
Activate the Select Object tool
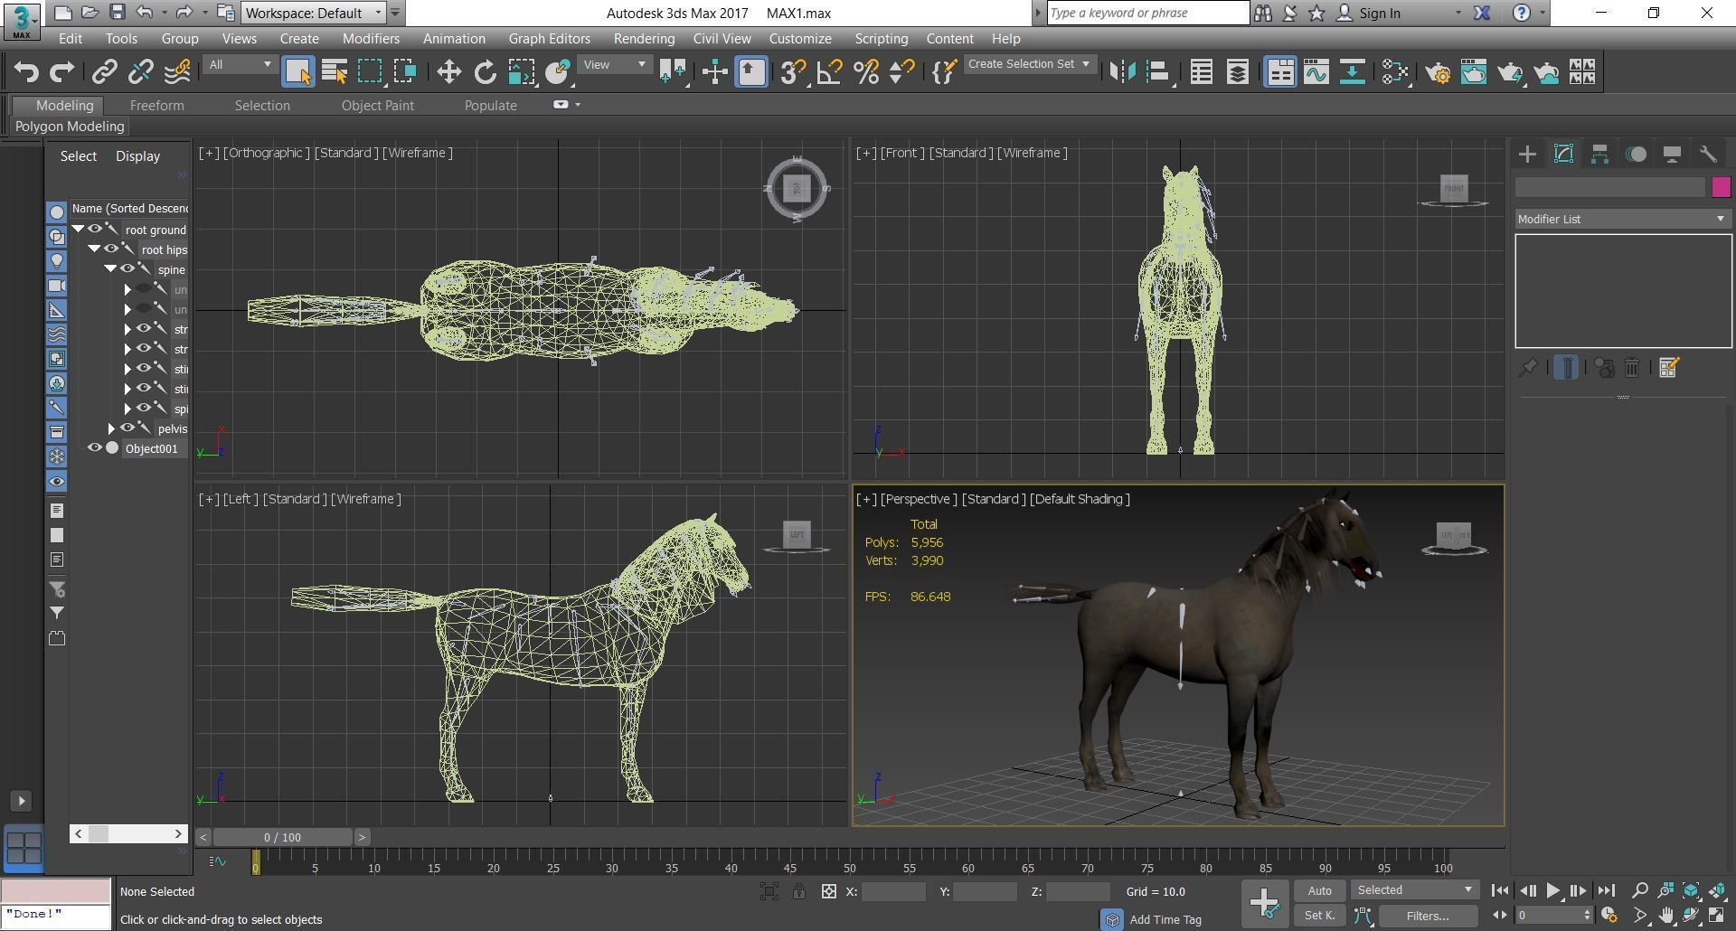pyautogui.click(x=297, y=71)
